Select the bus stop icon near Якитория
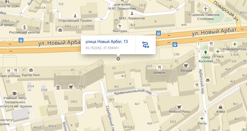 coord(158,33)
